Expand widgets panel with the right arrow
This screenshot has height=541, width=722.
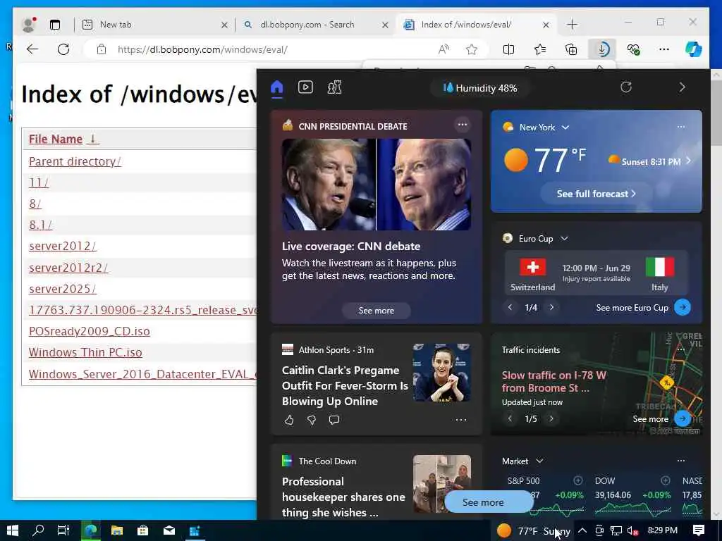click(x=682, y=87)
